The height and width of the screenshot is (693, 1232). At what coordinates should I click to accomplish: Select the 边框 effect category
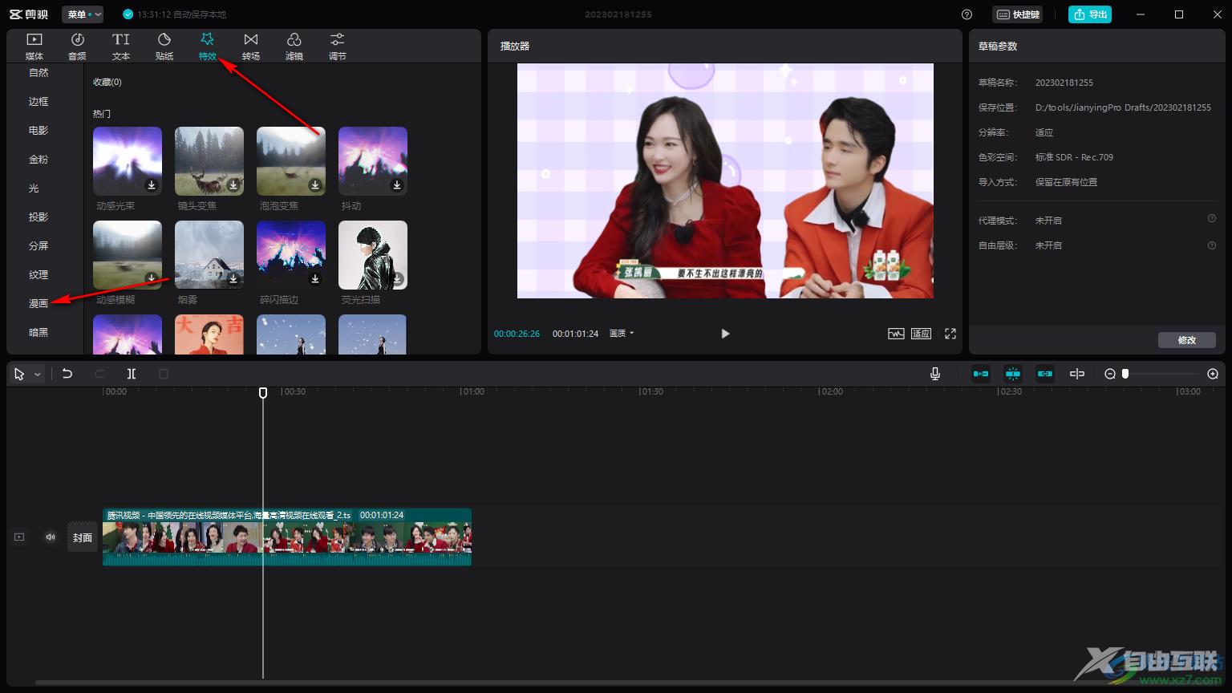(38, 101)
